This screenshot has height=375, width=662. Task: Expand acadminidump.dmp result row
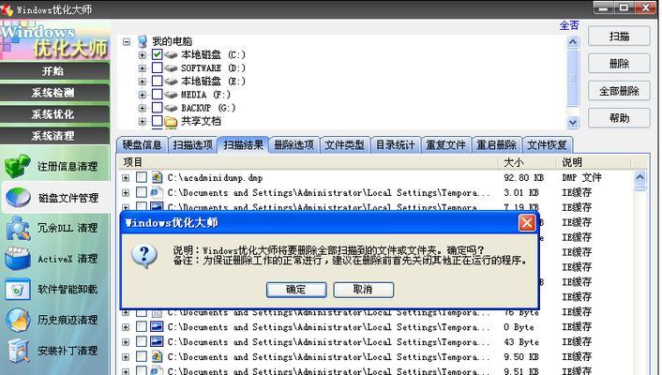126,178
